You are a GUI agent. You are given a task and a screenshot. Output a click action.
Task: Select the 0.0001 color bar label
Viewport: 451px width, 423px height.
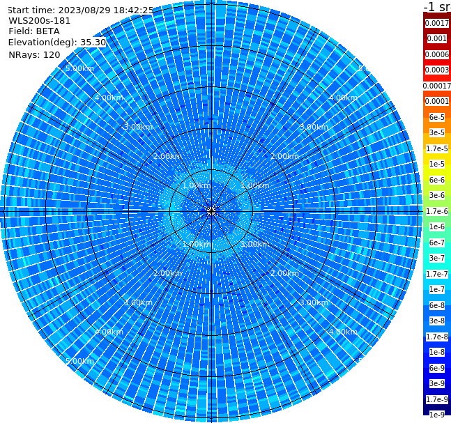[x=437, y=101]
